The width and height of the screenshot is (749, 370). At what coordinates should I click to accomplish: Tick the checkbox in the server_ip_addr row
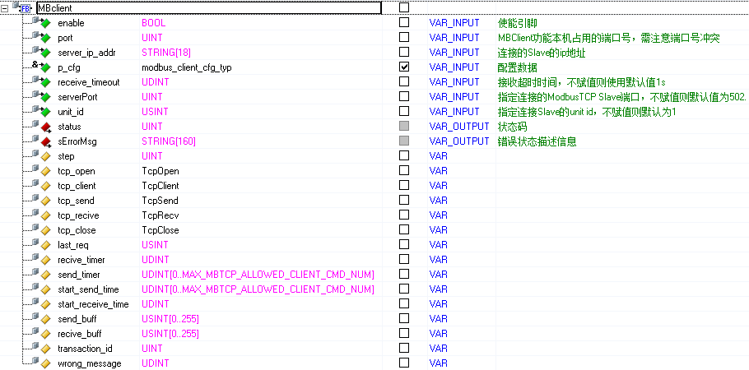[x=404, y=52]
